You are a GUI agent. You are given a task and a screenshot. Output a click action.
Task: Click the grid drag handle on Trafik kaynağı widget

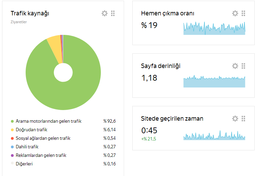point(113,13)
